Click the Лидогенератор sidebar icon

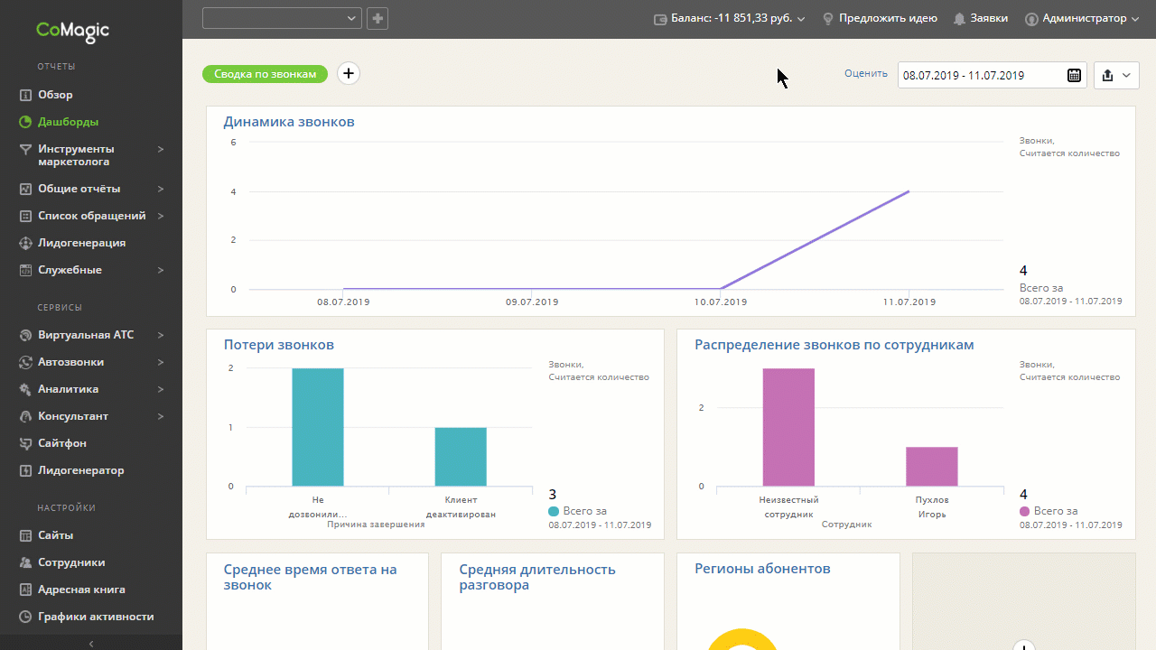click(x=25, y=470)
